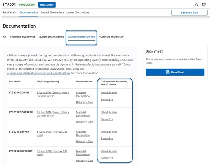Open the Tools & Simulations tab

(x=52, y=12)
